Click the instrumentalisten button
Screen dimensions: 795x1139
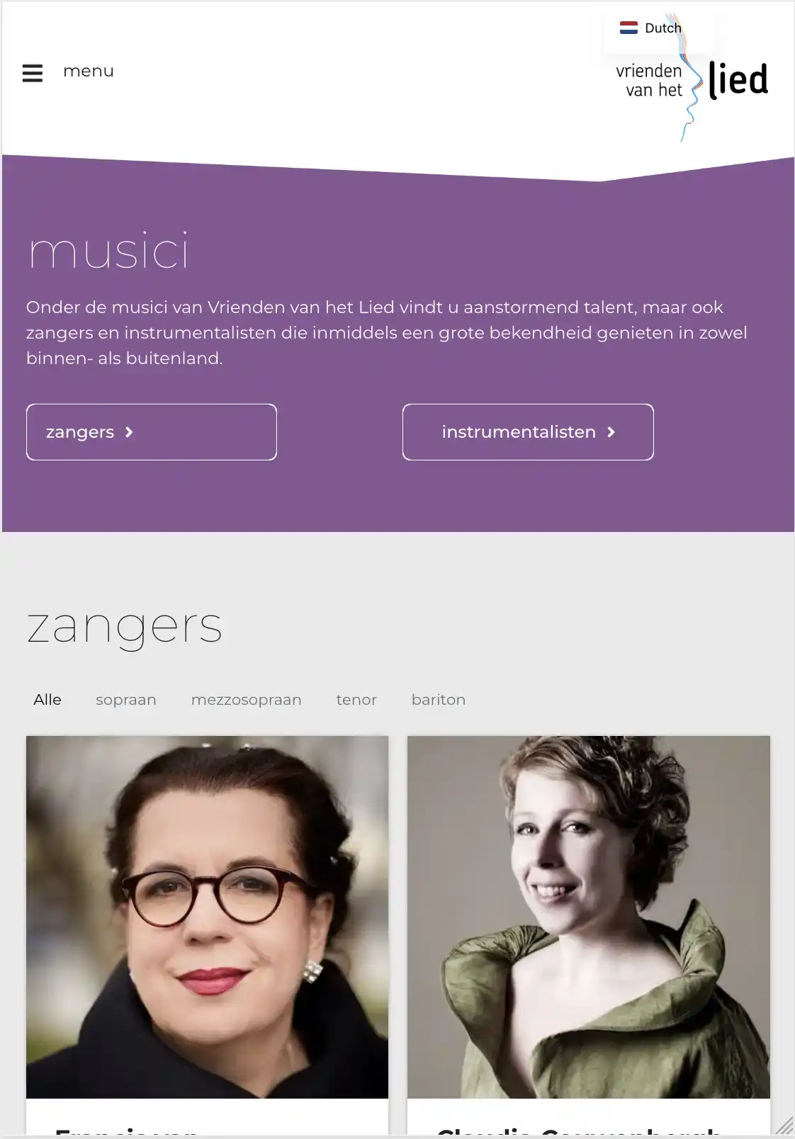point(528,432)
